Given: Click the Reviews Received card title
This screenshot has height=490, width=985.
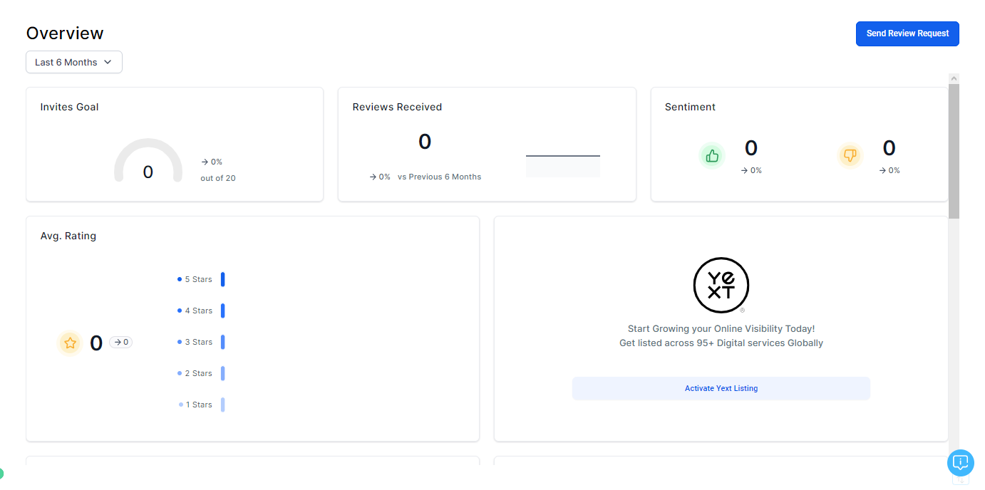Looking at the screenshot, I should [x=397, y=107].
